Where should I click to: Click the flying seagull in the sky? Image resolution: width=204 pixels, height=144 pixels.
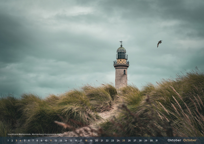pos(160,43)
